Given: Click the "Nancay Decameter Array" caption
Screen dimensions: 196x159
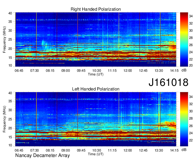Looking at the screenshot, I should (42, 156).
